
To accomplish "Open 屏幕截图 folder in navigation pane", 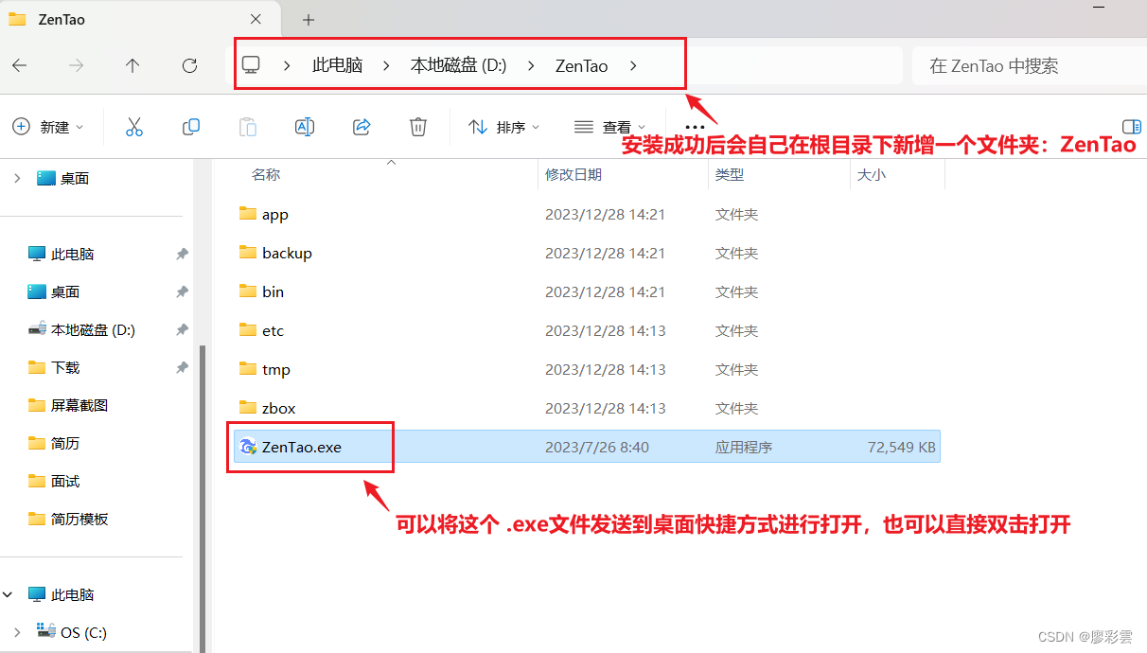I will coord(79,406).
